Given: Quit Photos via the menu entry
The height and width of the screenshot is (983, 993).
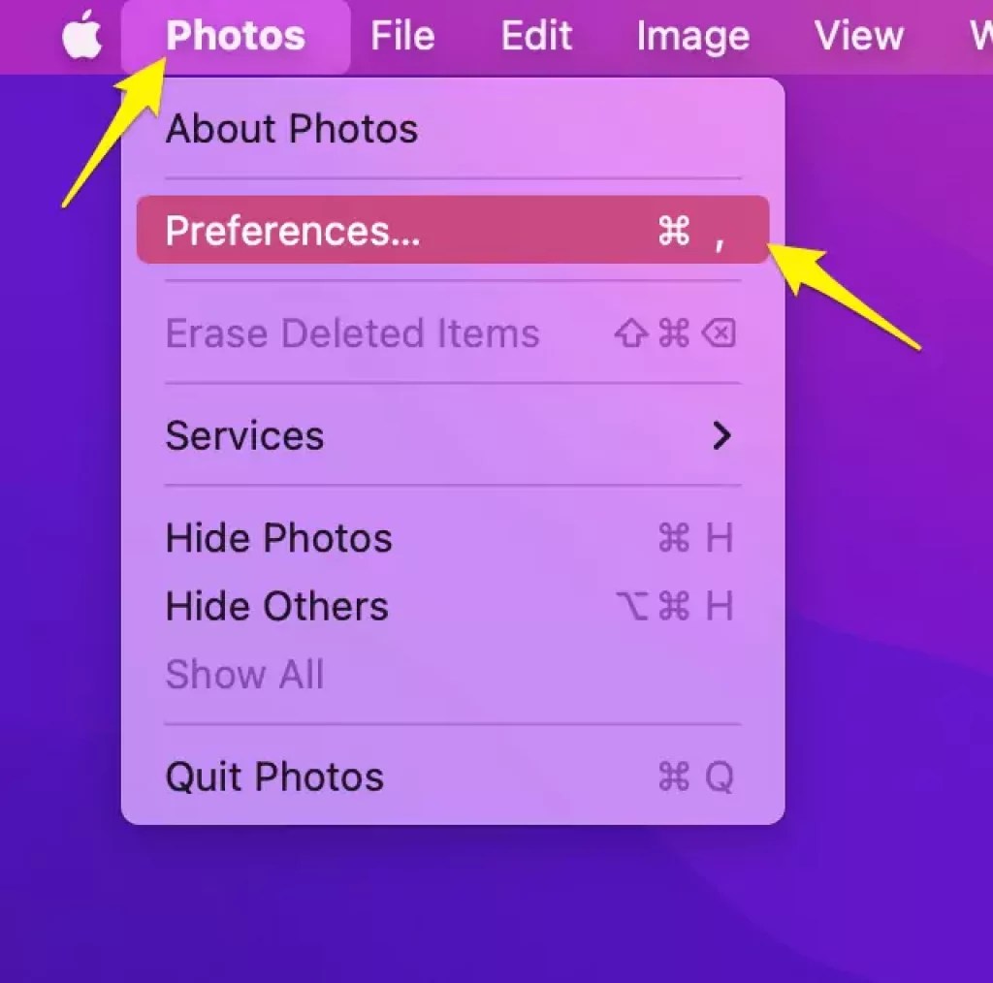Looking at the screenshot, I should coord(273,776).
